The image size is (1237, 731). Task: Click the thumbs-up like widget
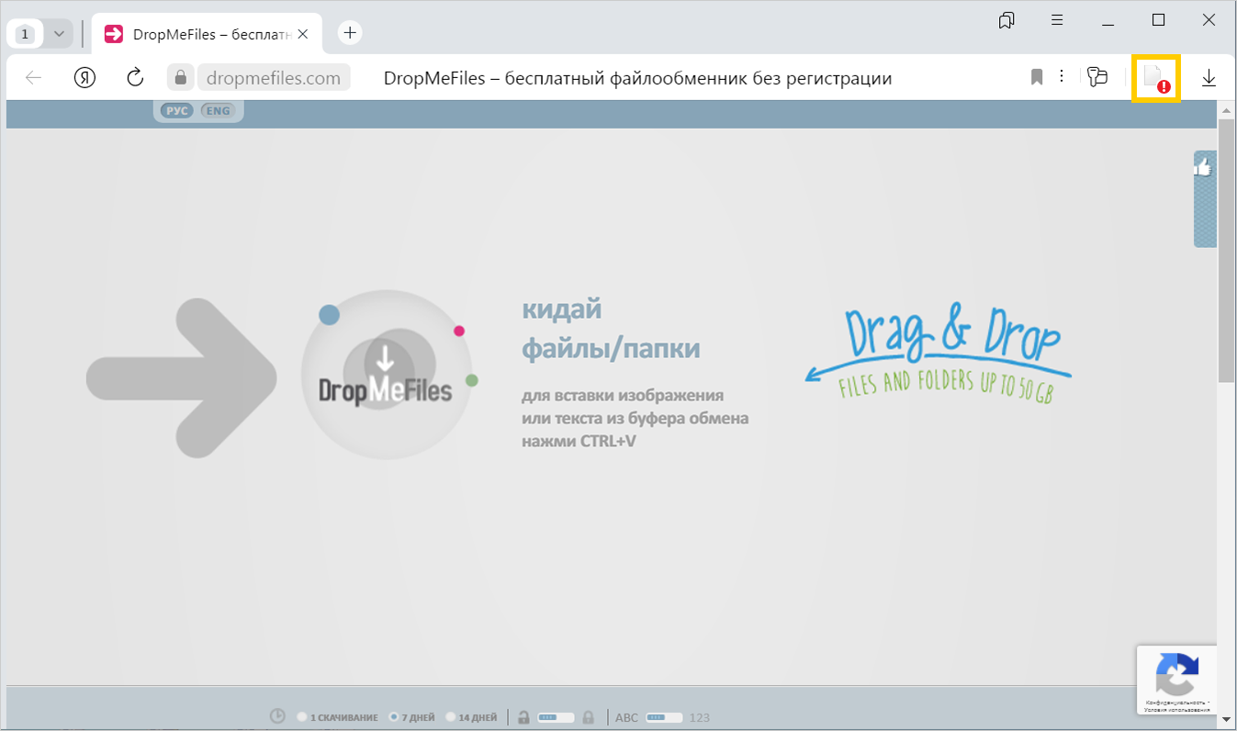[1203, 168]
